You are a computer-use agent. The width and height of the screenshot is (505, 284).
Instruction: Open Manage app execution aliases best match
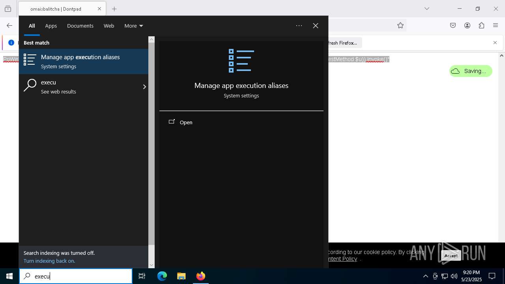click(x=84, y=62)
